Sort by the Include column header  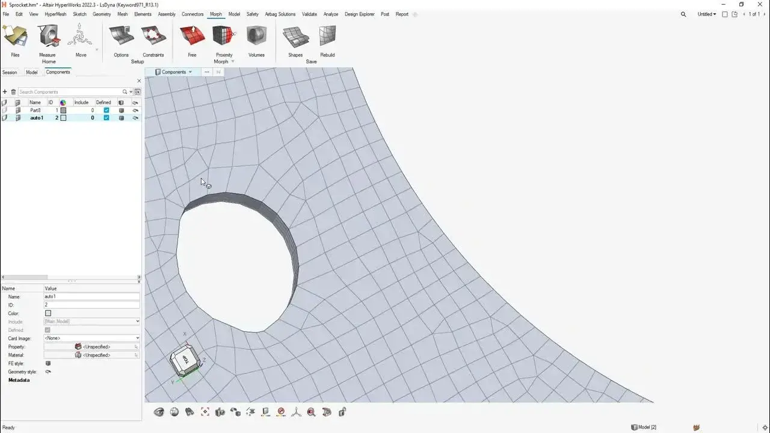81,103
